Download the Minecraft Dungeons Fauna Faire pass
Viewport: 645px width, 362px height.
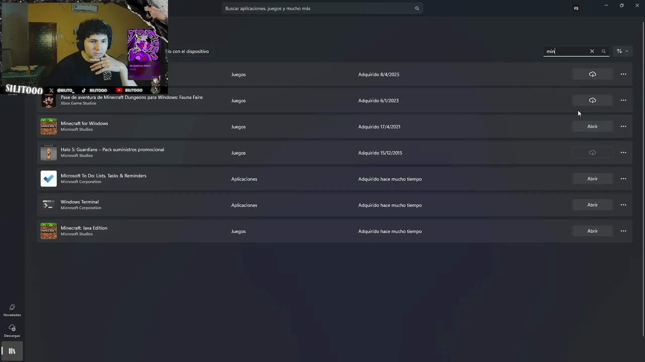[593, 101]
